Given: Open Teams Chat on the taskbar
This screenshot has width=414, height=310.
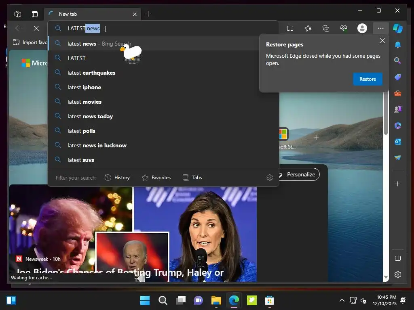Looking at the screenshot, I should pos(198,300).
